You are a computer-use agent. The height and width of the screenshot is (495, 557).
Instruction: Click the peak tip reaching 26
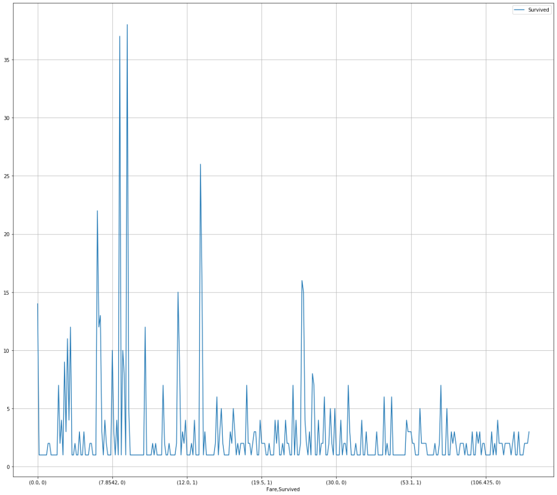[x=200, y=164]
